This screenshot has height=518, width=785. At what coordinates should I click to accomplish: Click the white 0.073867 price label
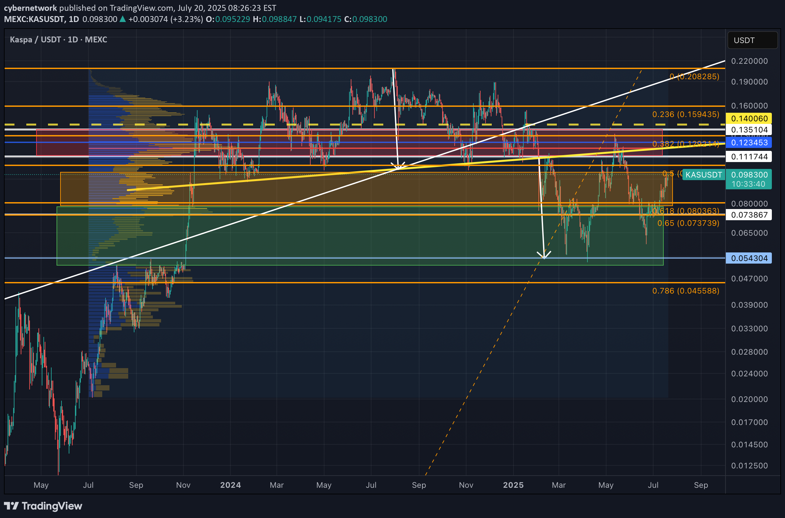[749, 215]
